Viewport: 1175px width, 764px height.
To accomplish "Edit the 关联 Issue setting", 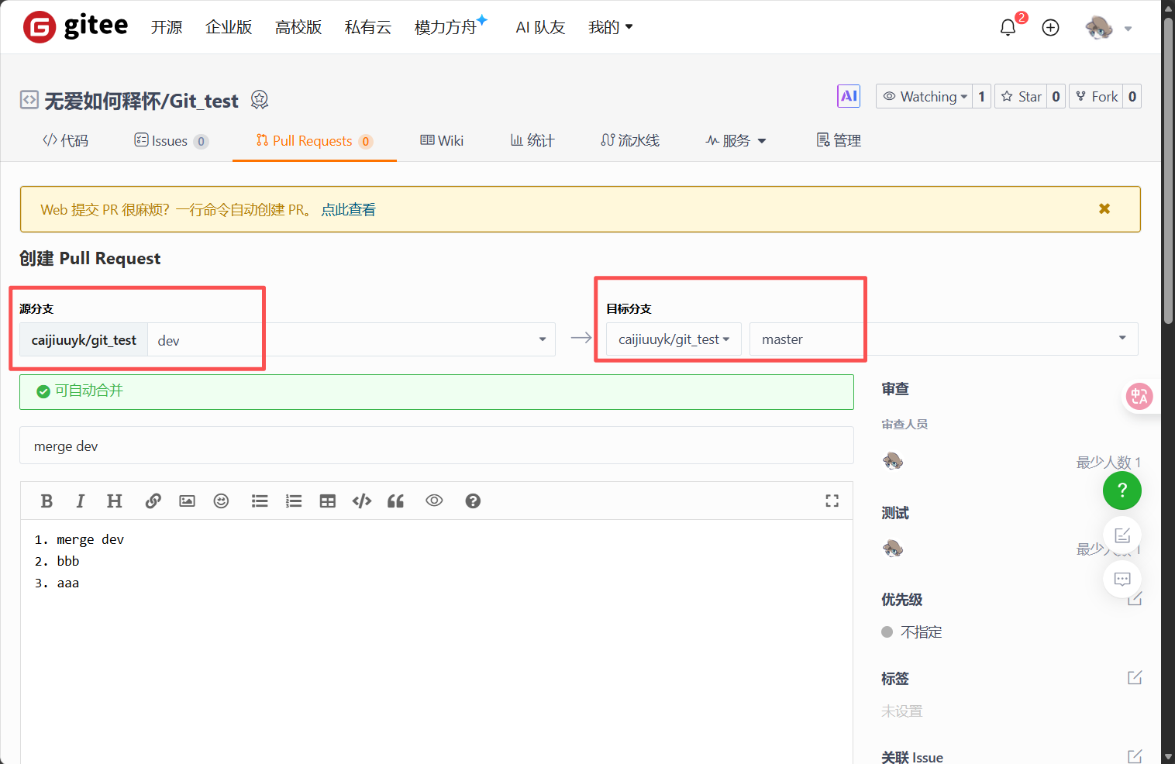I will point(1135,756).
